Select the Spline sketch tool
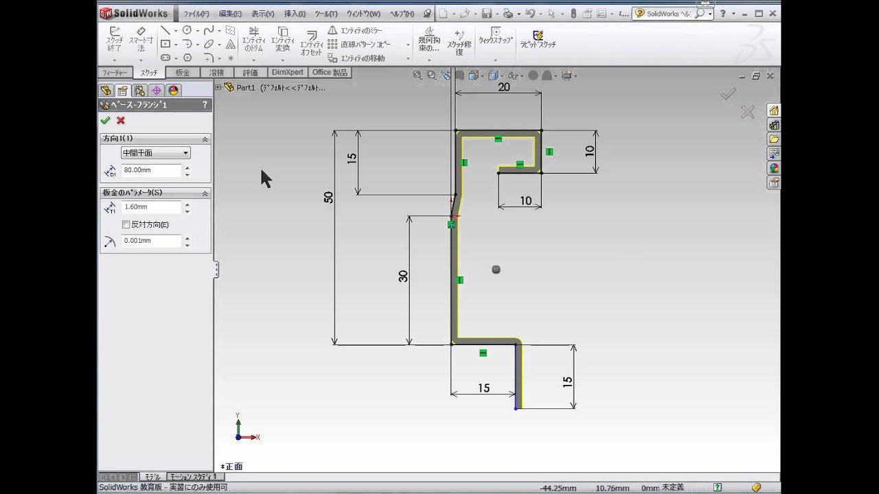 point(209,30)
